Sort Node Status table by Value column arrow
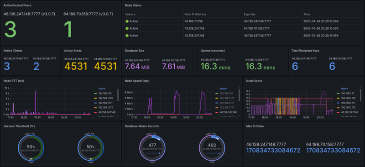 135,14
